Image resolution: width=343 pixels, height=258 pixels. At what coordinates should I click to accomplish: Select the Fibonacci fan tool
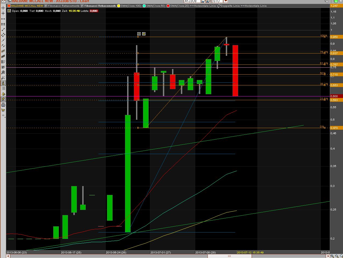[x=3, y=78]
